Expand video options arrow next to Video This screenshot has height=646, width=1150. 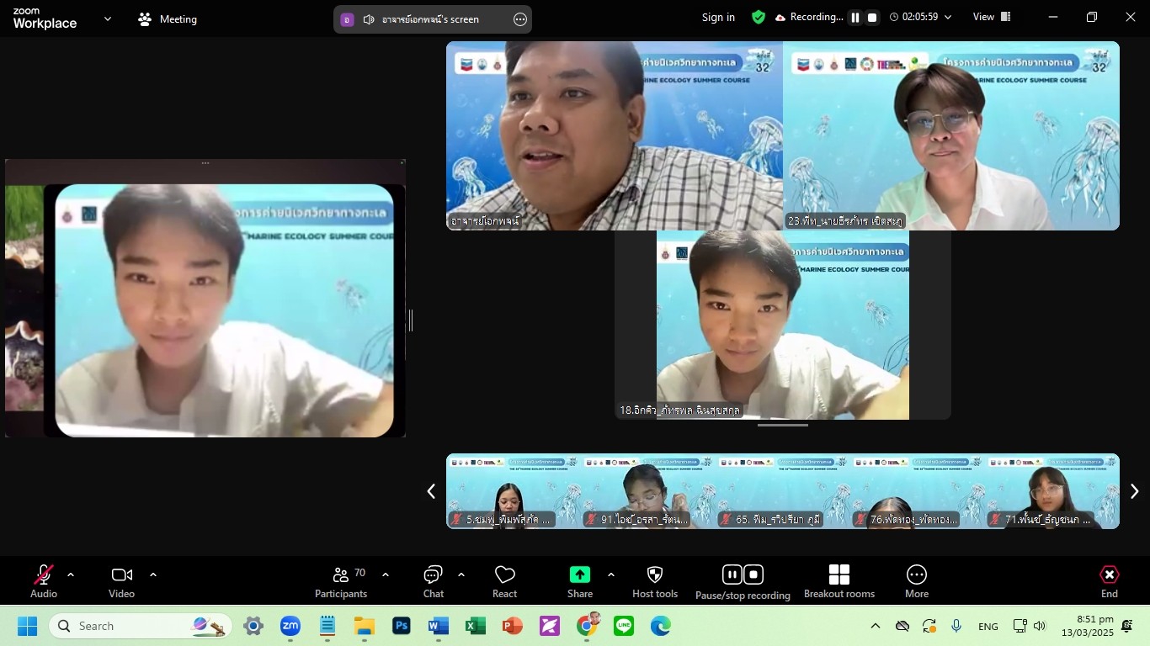click(x=153, y=575)
